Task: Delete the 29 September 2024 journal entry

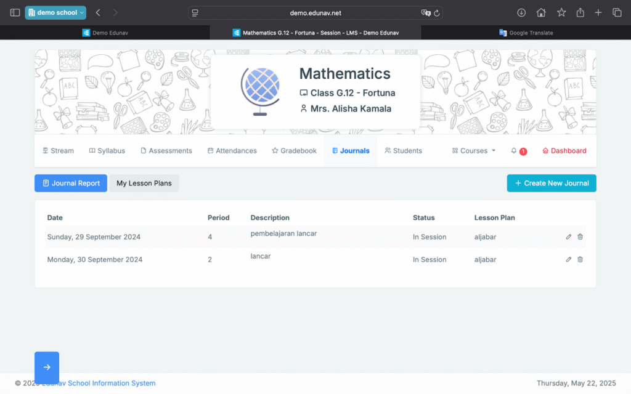Action: point(580,237)
